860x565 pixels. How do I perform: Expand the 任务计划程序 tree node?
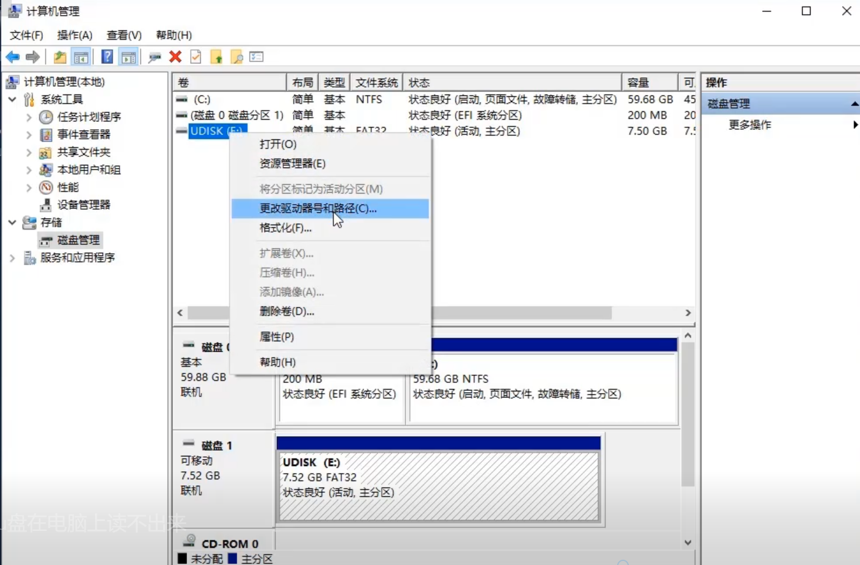29,117
